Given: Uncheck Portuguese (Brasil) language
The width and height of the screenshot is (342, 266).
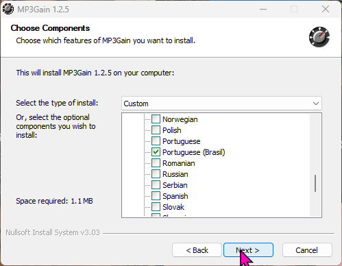Looking at the screenshot, I should (x=156, y=152).
